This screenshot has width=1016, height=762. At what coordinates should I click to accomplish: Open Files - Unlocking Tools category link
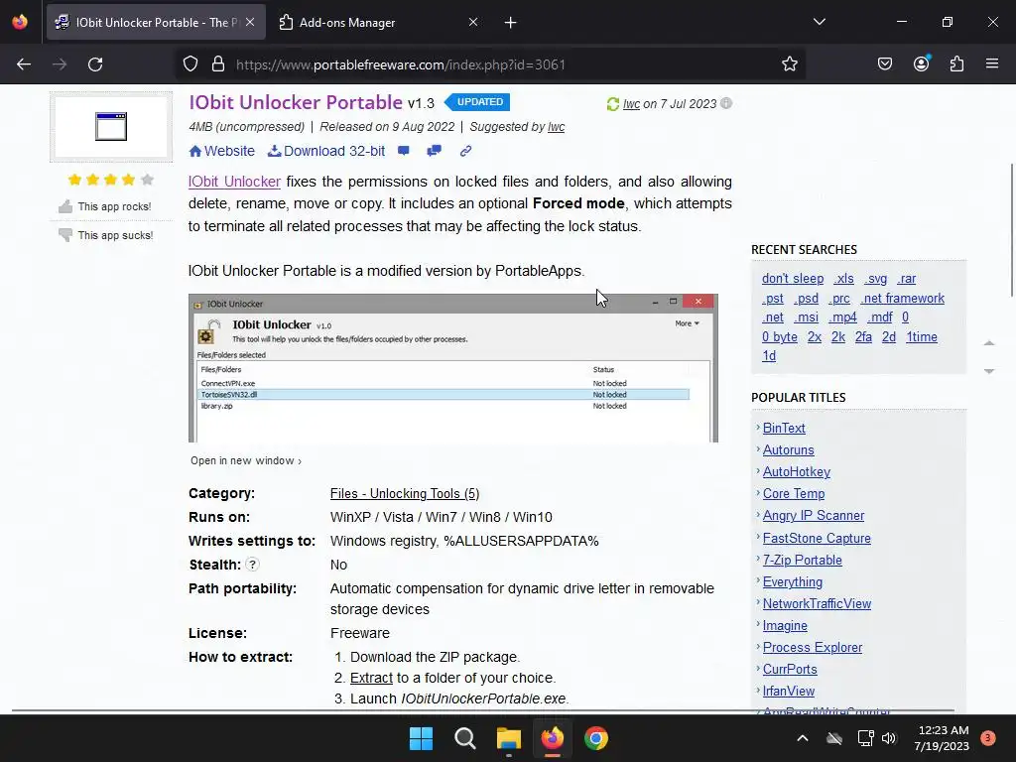(405, 494)
